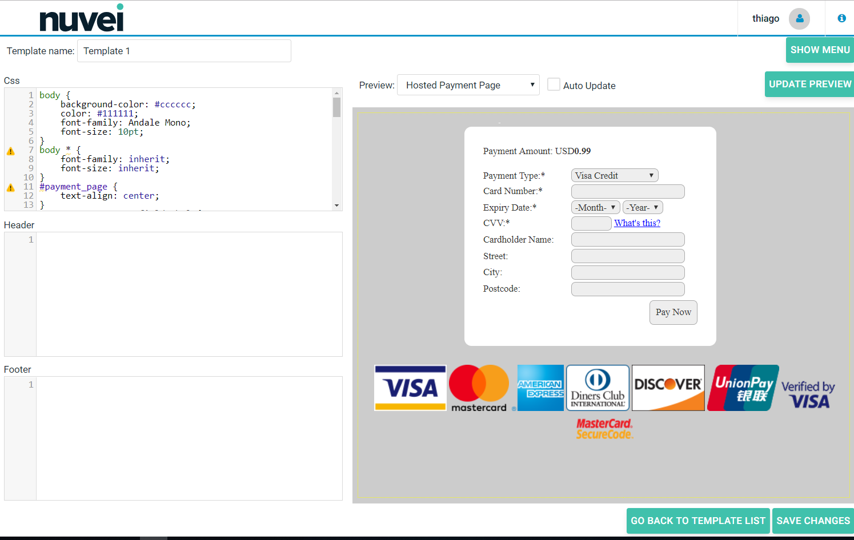Click GO BACK TO TEMPLATE LIST

coord(698,521)
